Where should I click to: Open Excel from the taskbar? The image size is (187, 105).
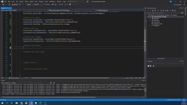click(41, 103)
